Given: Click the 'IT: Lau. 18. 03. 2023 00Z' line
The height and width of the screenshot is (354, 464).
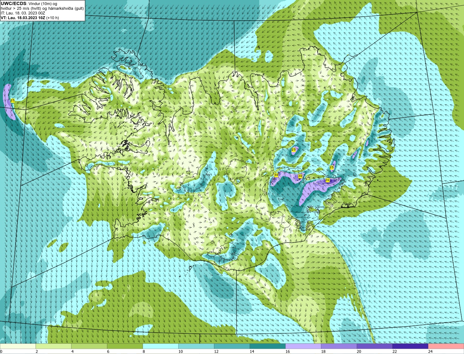Looking at the screenshot, I should click(23, 13).
